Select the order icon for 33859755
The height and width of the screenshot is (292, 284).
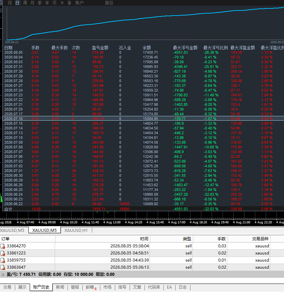[x=3, y=260]
